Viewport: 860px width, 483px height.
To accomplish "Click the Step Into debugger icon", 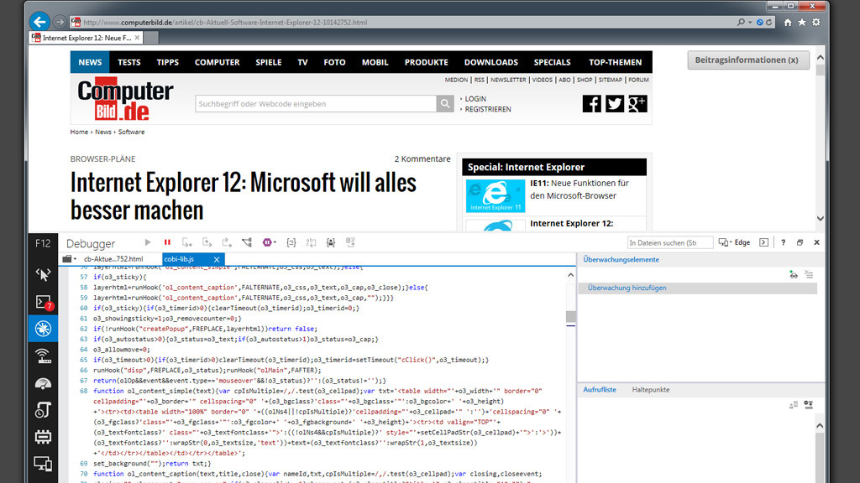I will tap(187, 242).
